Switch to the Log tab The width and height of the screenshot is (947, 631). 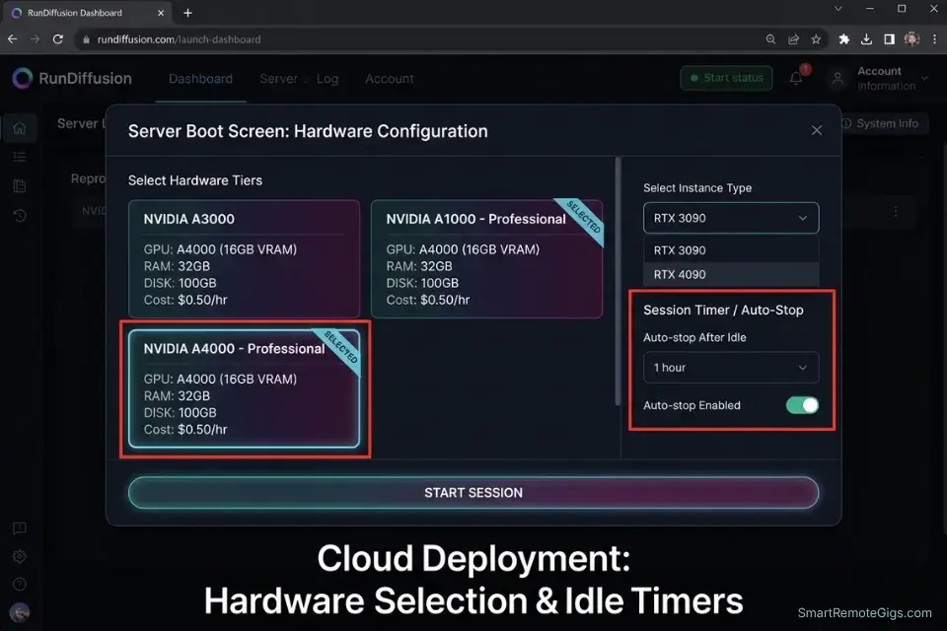[328, 79]
